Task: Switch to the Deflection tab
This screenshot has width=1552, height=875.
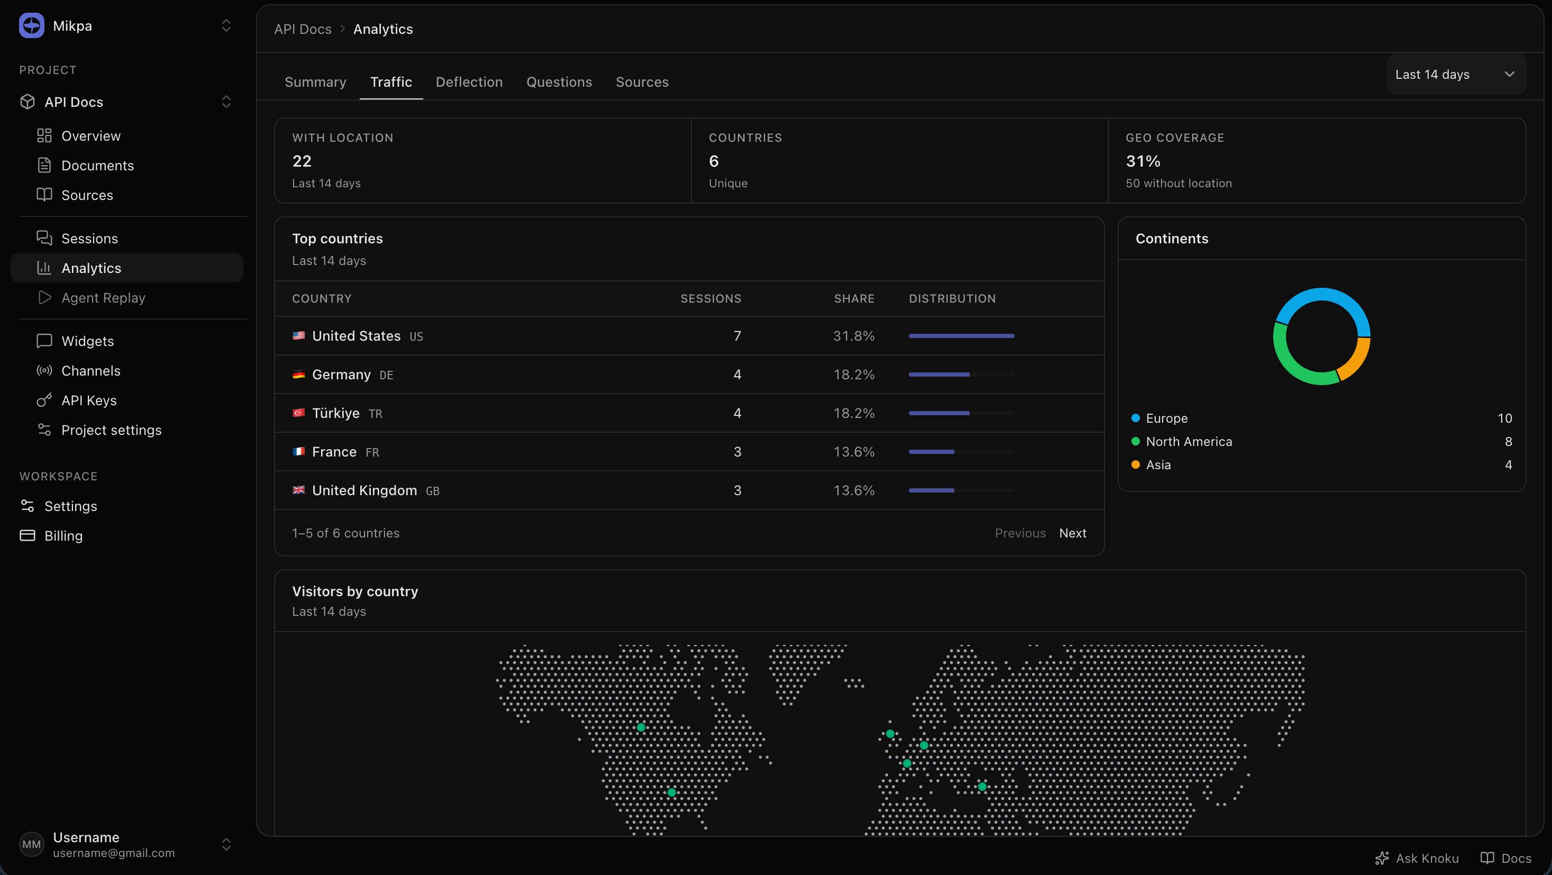Action: 469,82
